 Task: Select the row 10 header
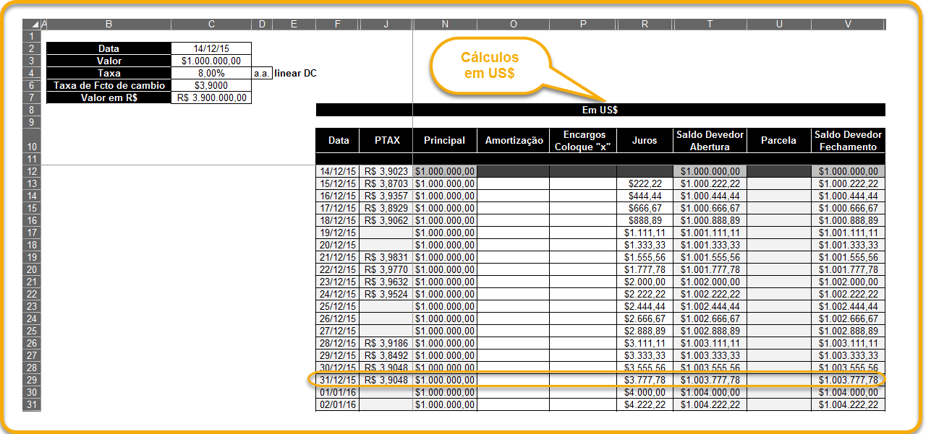(33, 141)
